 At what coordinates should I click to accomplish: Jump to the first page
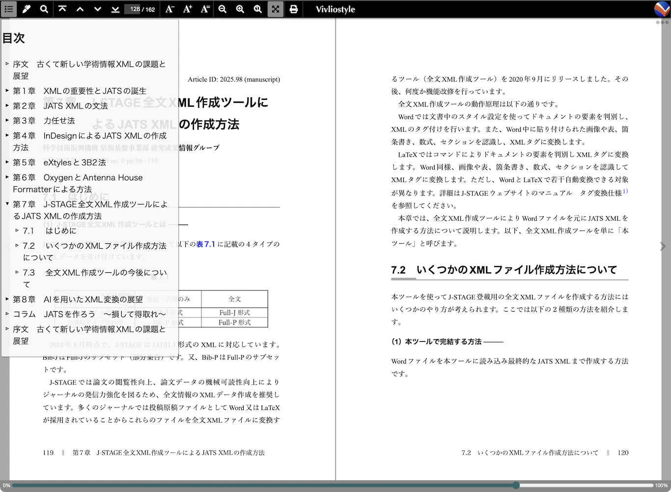62,9
